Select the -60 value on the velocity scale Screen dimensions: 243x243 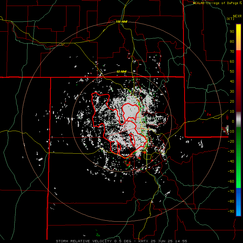pos(231,181)
